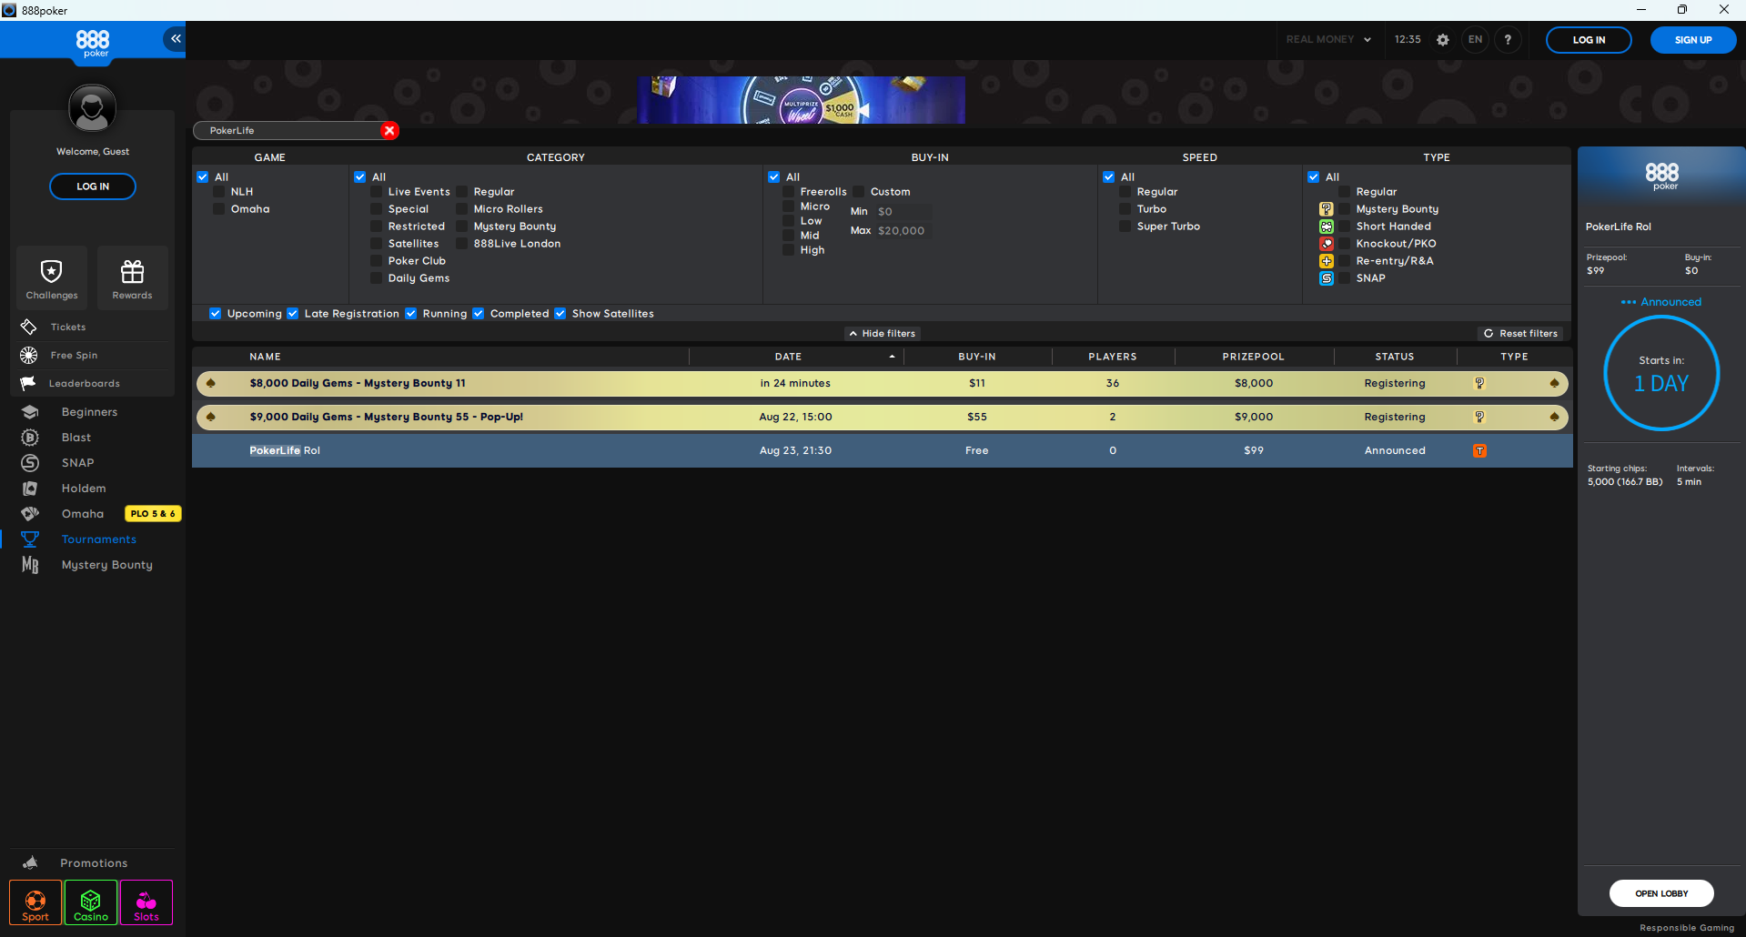Click the guest avatar picture
1746x937 pixels.
pyautogui.click(x=92, y=108)
